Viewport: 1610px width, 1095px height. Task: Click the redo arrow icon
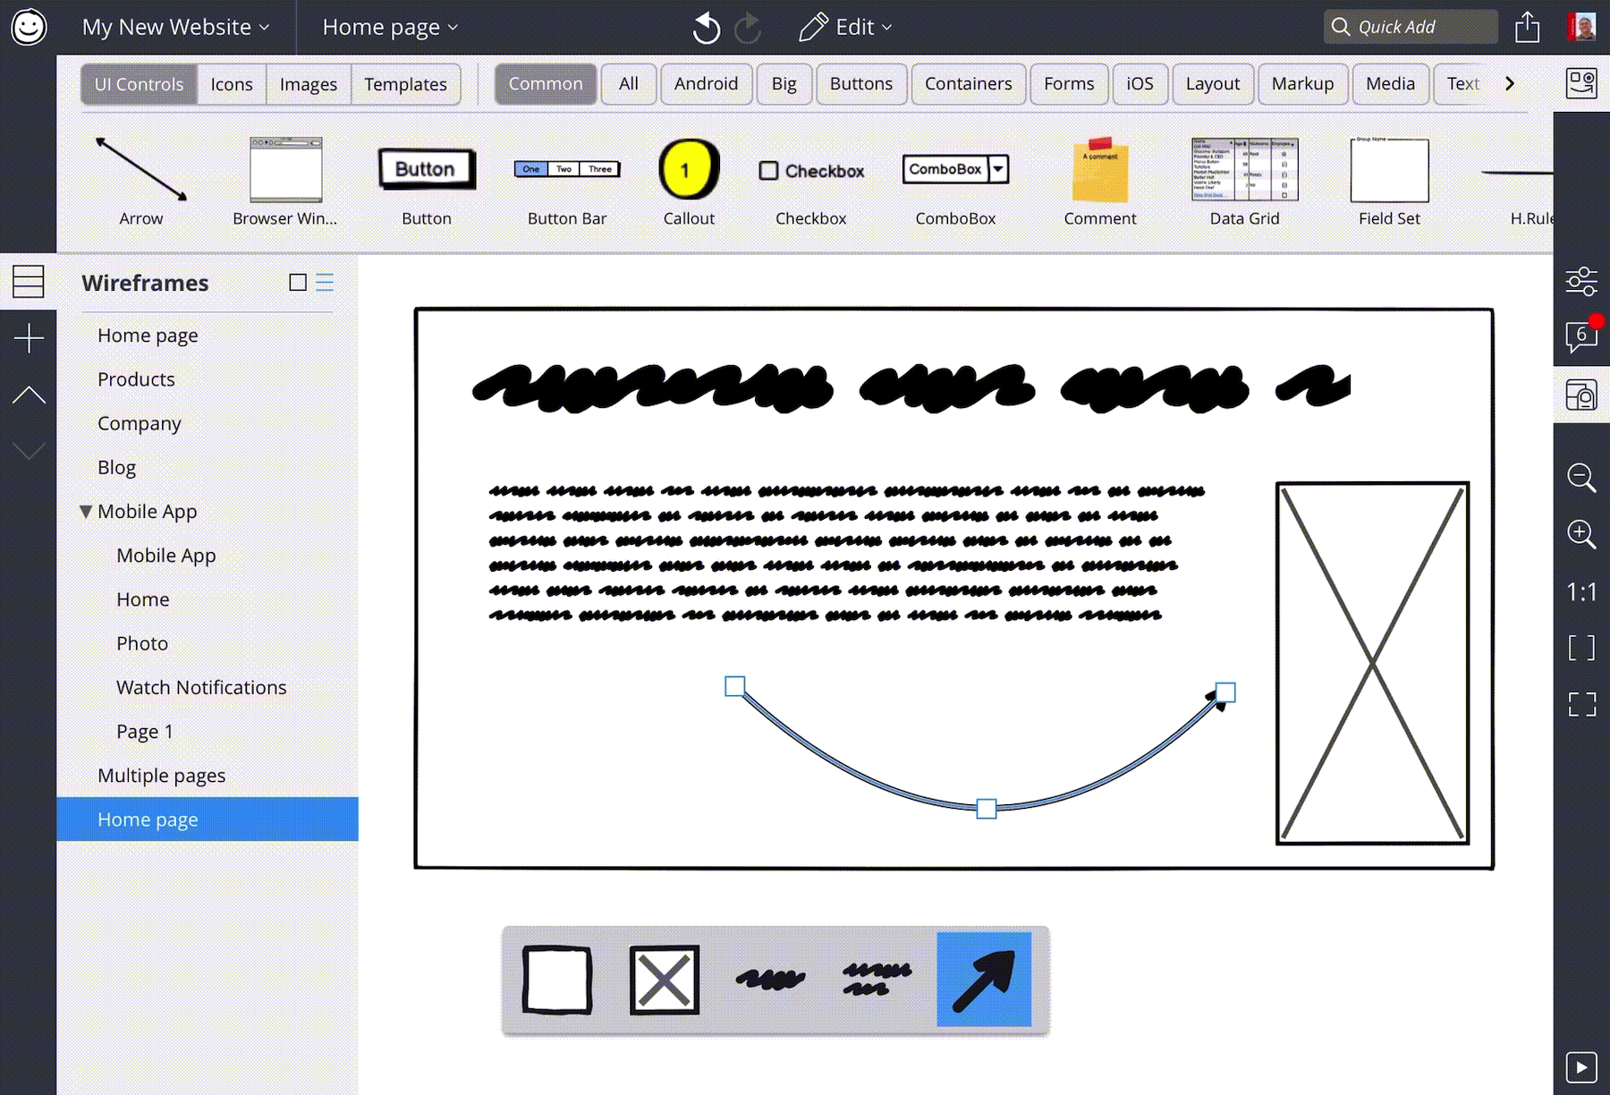tap(748, 28)
